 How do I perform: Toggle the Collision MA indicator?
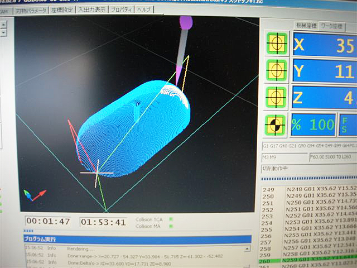pos(171,226)
